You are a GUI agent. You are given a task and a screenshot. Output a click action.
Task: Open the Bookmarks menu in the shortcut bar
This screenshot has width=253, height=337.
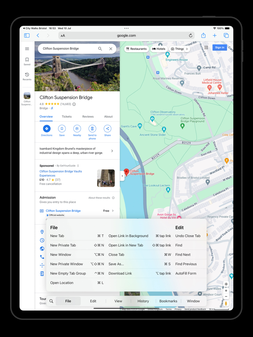(x=168, y=301)
